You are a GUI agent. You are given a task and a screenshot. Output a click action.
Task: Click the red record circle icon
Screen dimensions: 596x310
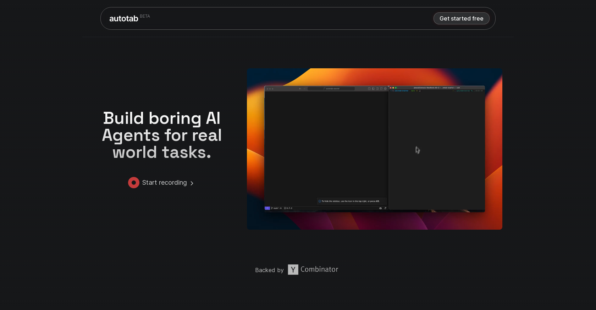(134, 183)
